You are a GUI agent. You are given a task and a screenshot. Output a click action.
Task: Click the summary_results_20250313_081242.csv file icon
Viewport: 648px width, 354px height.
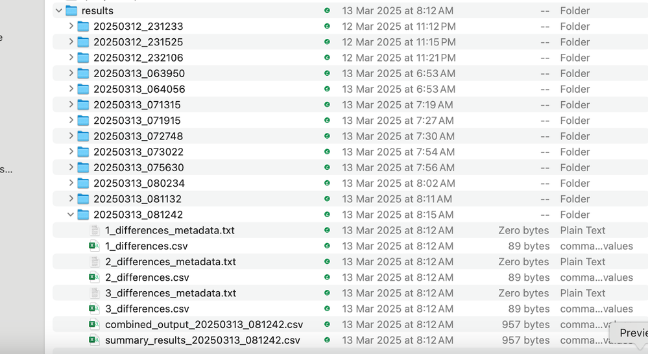point(95,340)
